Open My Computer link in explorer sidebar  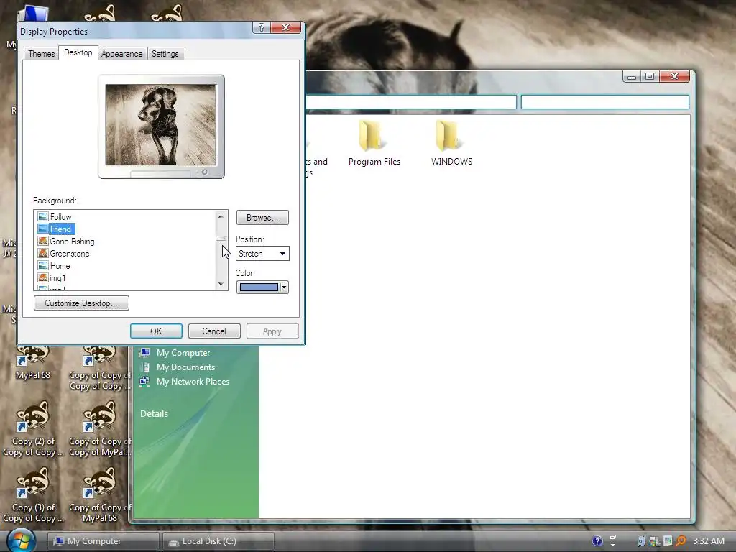coord(183,352)
